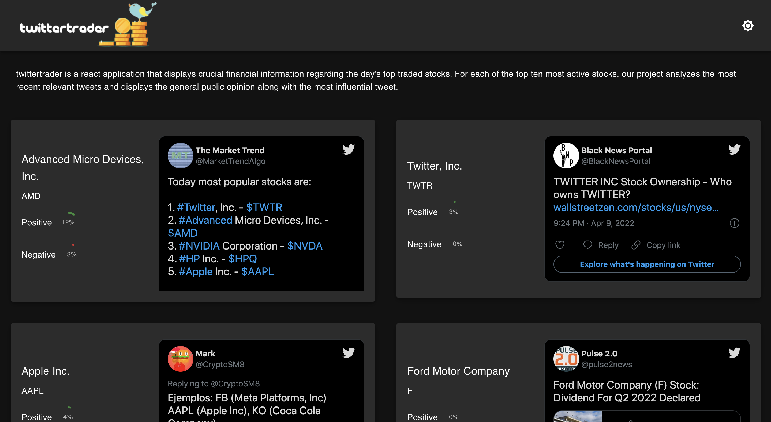This screenshot has width=771, height=422.
Task: Click Twitter bird icon on Market Trend tweet
Action: click(348, 149)
